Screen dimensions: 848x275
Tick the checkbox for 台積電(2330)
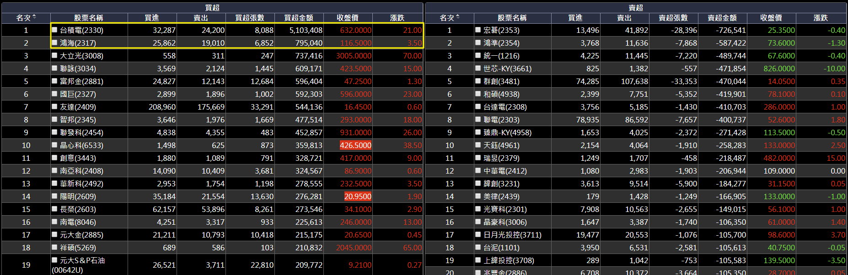click(54, 30)
